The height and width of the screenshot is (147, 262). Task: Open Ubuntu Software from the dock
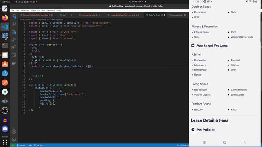point(5,64)
